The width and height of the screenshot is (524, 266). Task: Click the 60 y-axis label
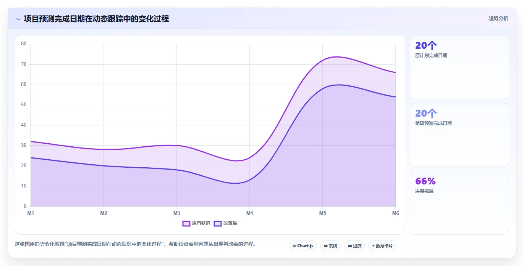[24, 84]
